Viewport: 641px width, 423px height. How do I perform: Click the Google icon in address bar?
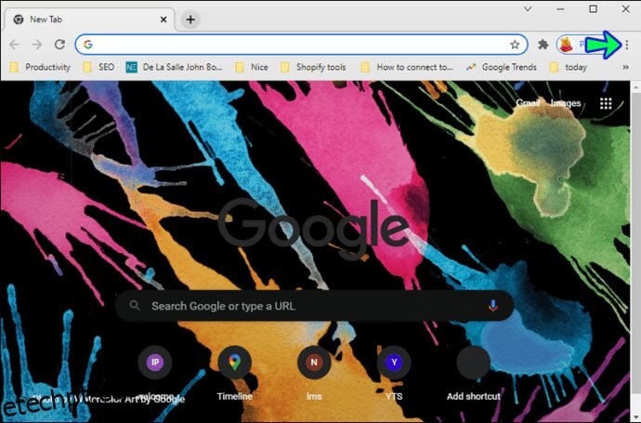point(88,45)
